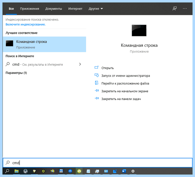Click Запуск от имени администратора
195x177 pixels.
click(x=125, y=76)
